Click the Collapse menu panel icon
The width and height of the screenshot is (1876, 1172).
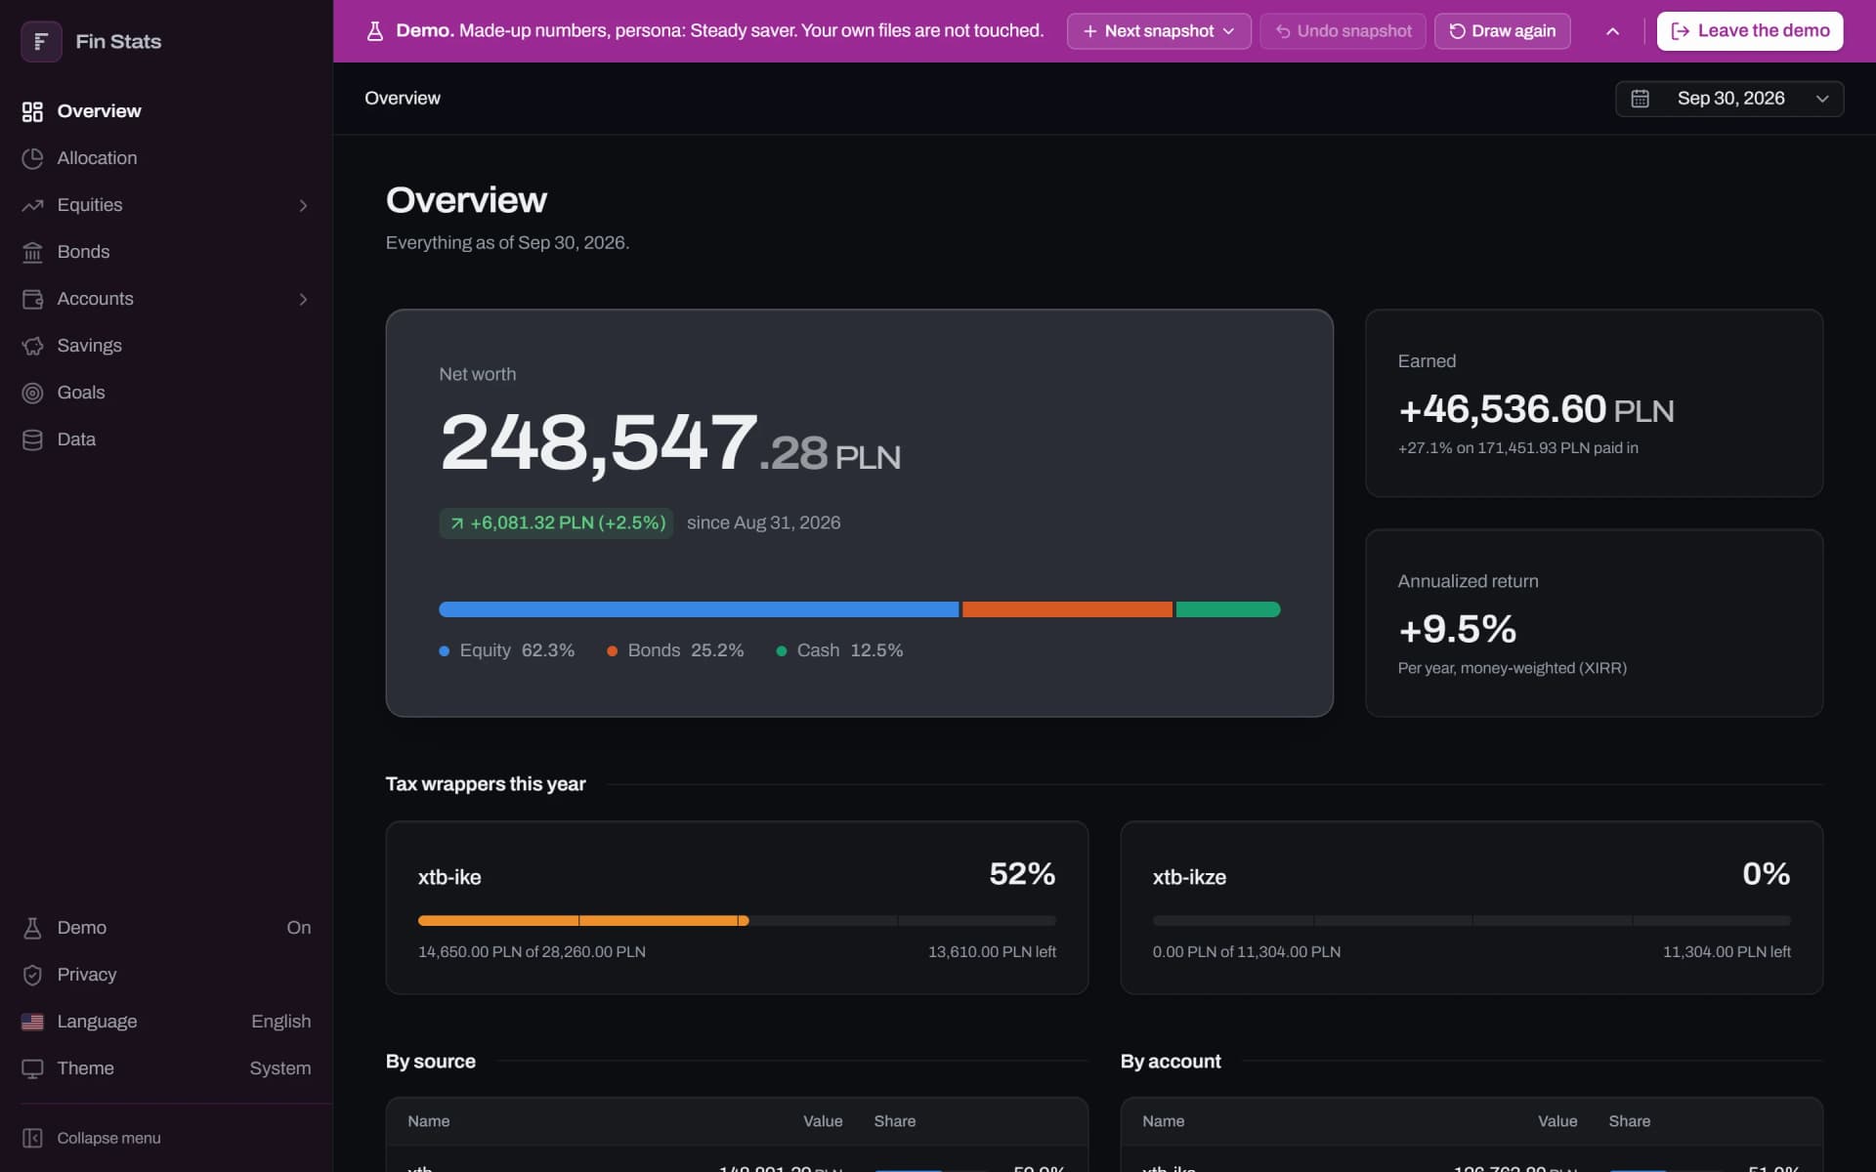click(x=32, y=1138)
